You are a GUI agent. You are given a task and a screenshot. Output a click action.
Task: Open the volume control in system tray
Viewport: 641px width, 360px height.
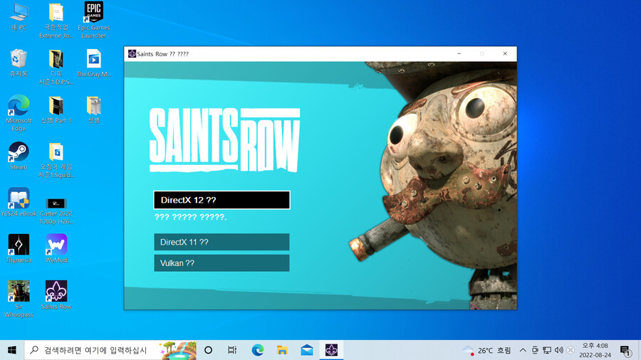coord(559,350)
